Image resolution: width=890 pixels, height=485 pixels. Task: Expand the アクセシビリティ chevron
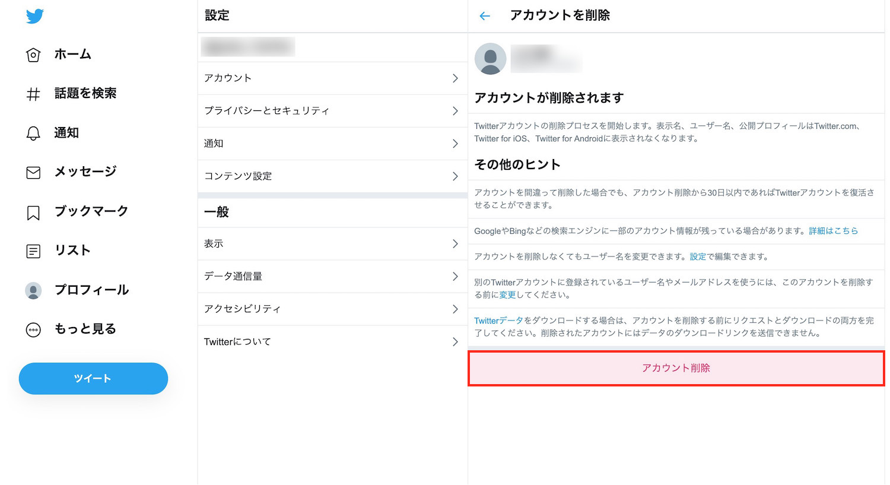[455, 309]
